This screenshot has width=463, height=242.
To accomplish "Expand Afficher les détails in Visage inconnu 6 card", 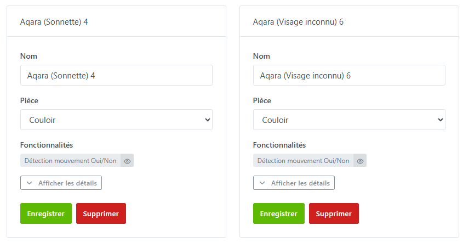I will pos(294,183).
